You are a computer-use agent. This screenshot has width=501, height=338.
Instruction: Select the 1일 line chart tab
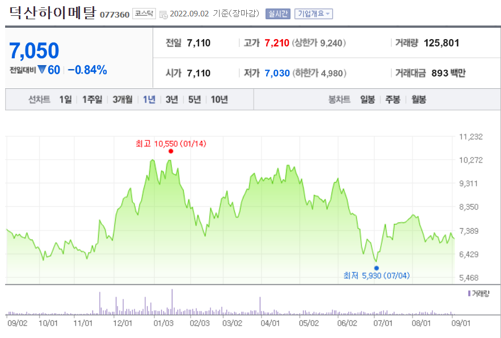[65, 100]
